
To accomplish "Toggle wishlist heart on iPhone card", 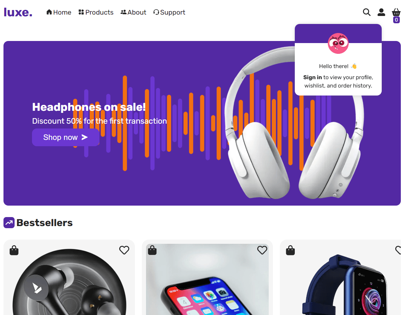I will [262, 250].
